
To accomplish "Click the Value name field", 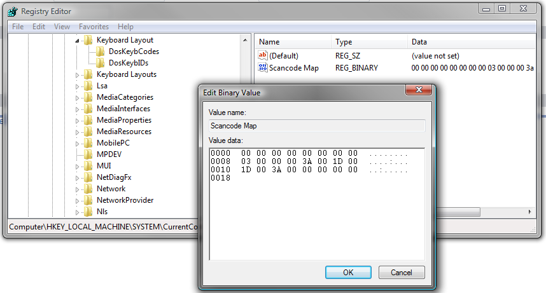I will click(x=317, y=126).
